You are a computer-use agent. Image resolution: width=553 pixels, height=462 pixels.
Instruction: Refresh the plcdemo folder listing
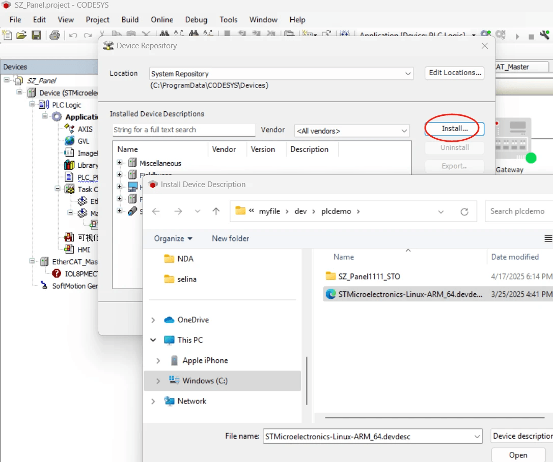pos(464,211)
